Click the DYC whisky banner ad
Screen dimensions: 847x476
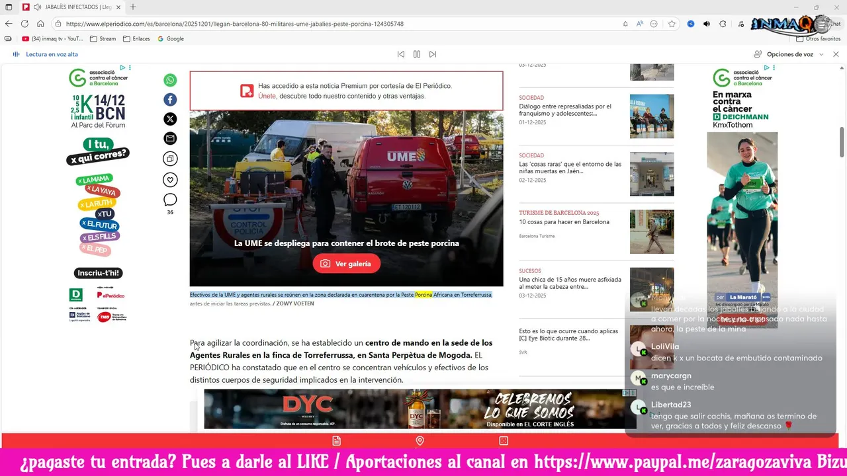420,409
